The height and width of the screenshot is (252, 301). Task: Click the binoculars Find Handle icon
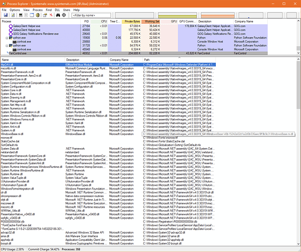click(58, 15)
